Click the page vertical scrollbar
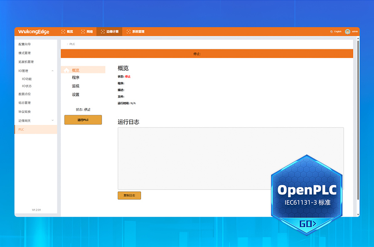Image resolution: width=374 pixels, height=247 pixels. coord(357,125)
